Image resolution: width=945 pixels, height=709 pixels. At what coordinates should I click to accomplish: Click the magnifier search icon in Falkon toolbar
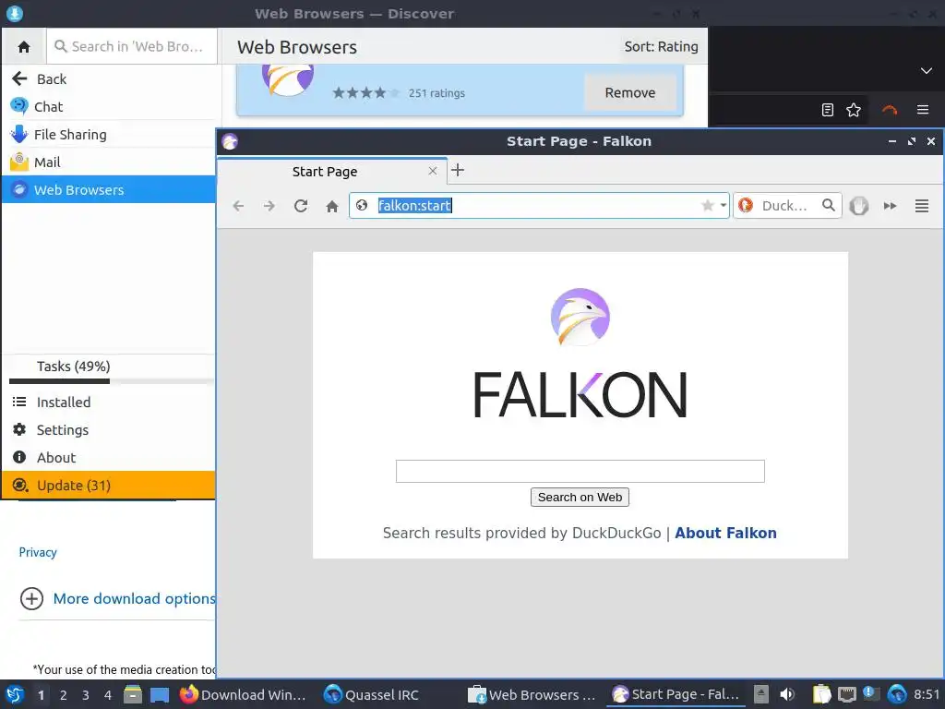click(829, 206)
